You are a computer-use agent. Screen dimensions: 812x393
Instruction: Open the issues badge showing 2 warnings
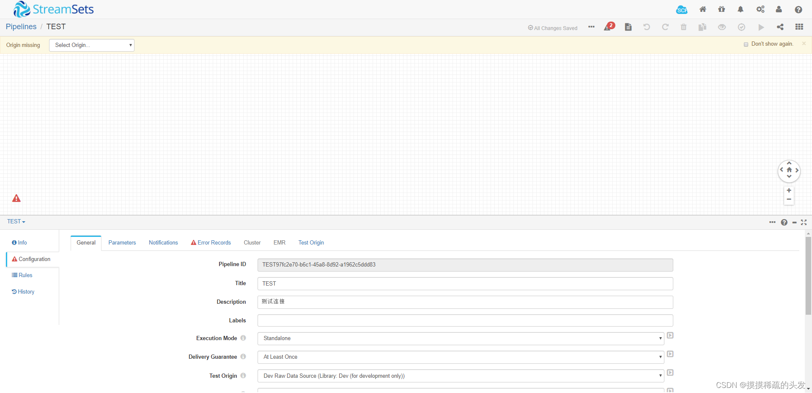(x=609, y=26)
